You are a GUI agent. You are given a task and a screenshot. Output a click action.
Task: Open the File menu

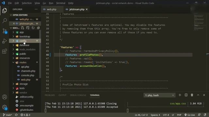point(10,3)
